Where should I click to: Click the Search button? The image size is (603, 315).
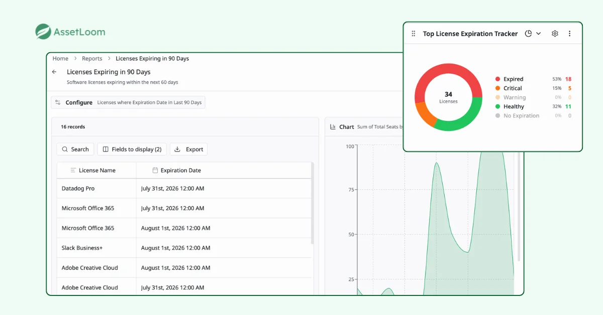[75, 149]
